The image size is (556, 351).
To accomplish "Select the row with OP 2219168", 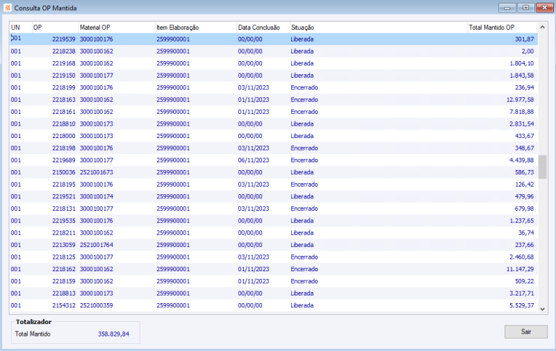I will pyautogui.click(x=274, y=63).
